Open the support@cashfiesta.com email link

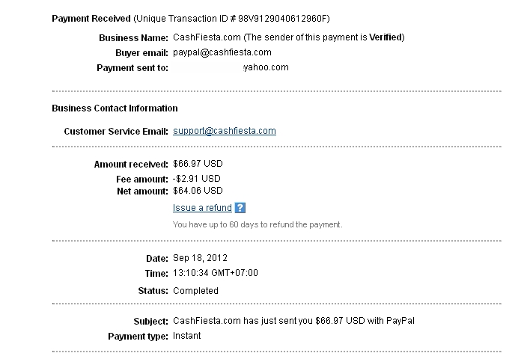[x=224, y=131]
